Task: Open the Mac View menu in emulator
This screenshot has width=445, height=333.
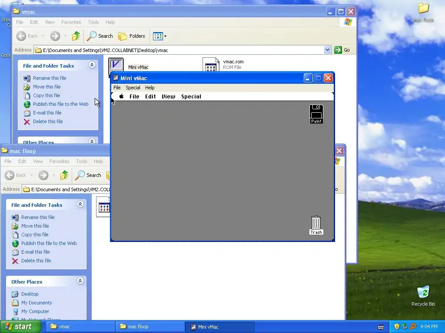Action: [x=168, y=97]
